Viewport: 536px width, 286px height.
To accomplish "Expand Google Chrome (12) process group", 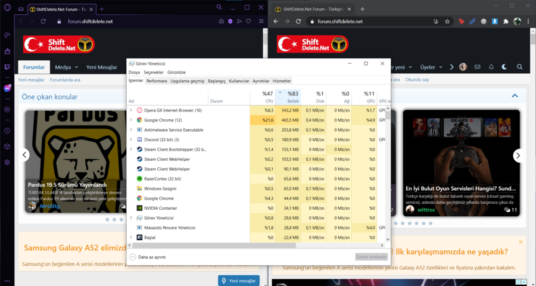I will [130, 120].
